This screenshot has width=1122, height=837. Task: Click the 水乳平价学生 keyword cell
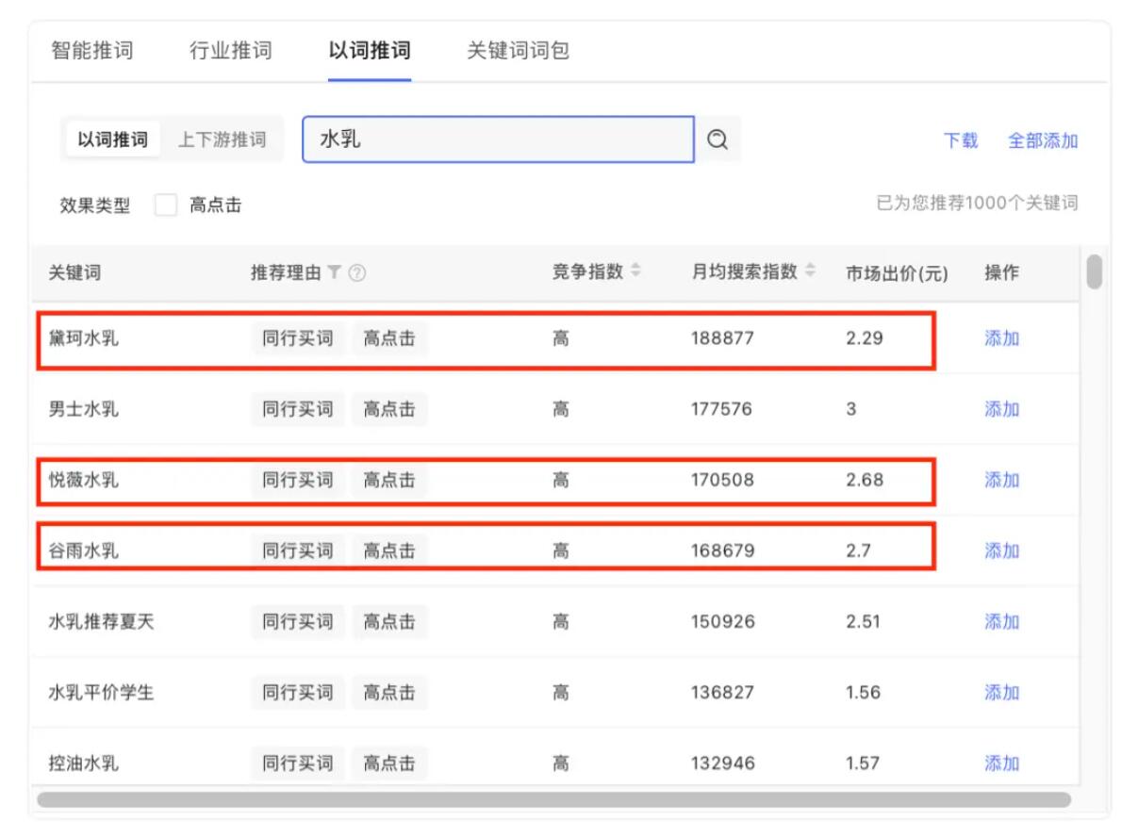click(x=101, y=692)
